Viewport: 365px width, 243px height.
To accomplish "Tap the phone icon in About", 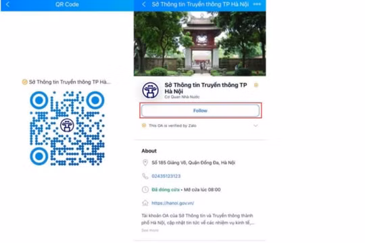I will pos(145,176).
